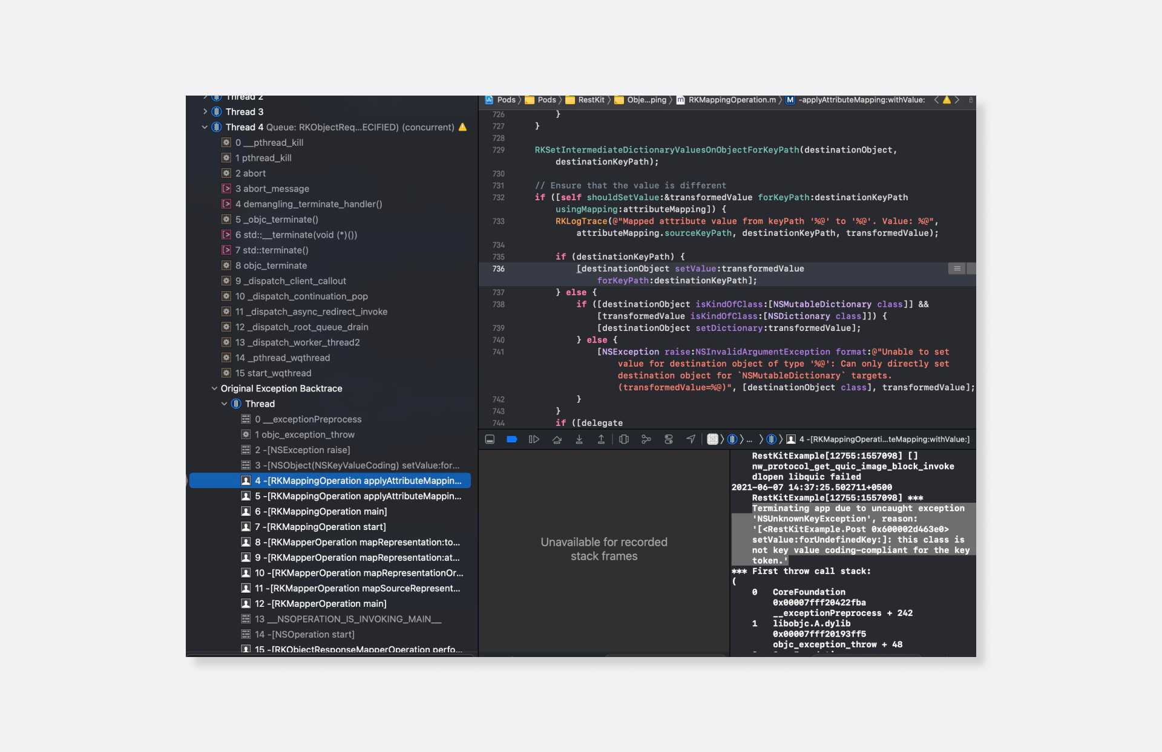Screen dimensions: 1162x752
Task: Hide the debug area button
Action: (490, 439)
